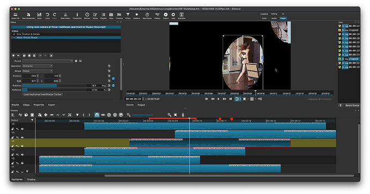
Task: Toggle timeline snapping magnet button
Action: click(x=97, y=115)
